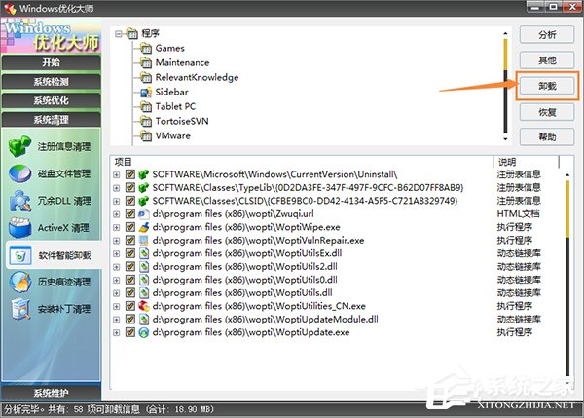Viewport: 584px width, 418px height.
Task: Expand the WoptiUpdateModule.dll row
Action: pos(117,320)
